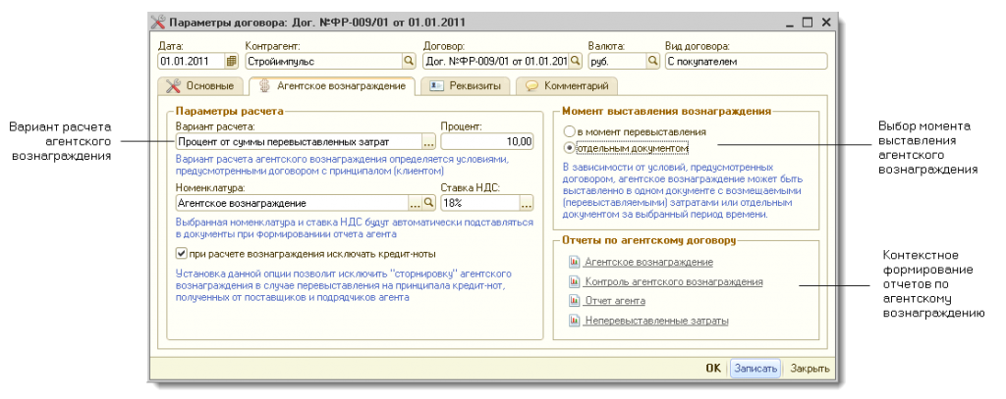Click the magnifier icon in Номенклатура field
Screen dimensions: 1006x399
click(428, 203)
